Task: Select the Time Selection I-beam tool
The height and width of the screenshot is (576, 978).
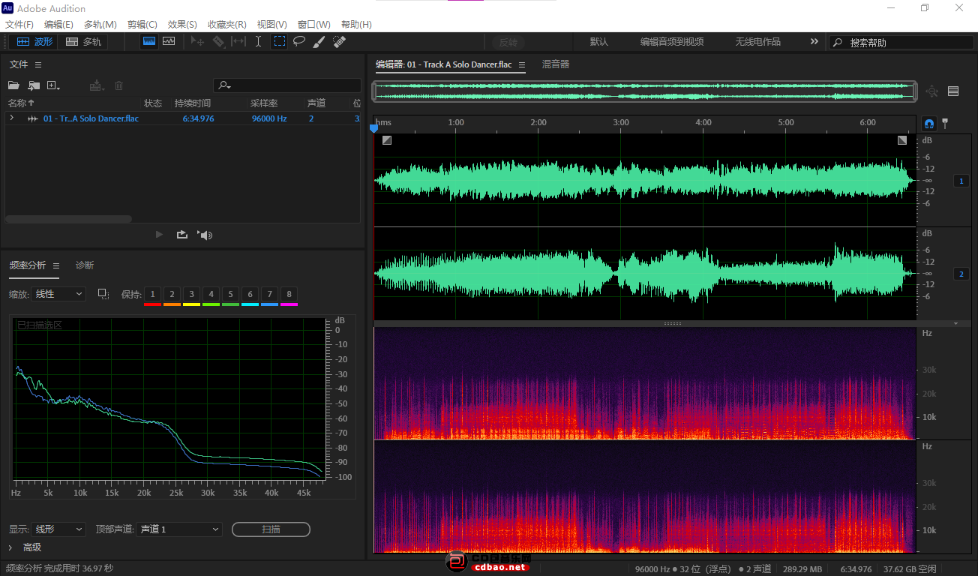Action: coord(259,42)
